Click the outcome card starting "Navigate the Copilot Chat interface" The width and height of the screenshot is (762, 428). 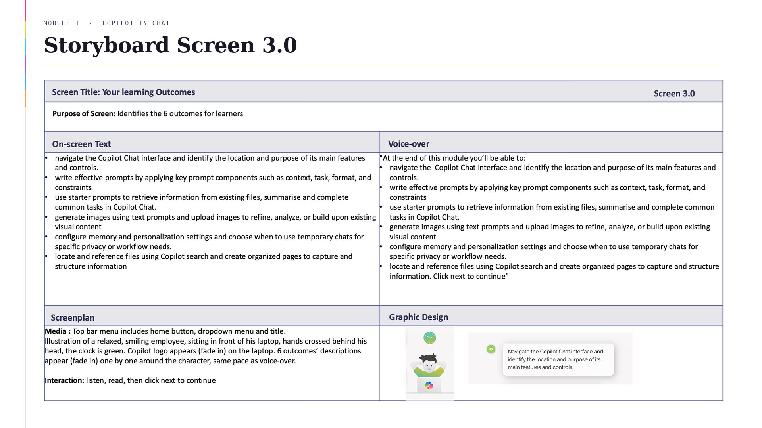(x=558, y=359)
